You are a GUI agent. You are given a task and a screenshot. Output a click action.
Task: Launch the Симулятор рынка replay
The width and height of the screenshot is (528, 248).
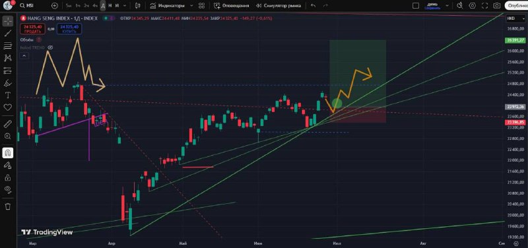[x=279, y=6]
